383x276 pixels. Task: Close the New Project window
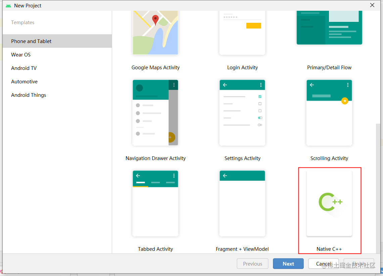pos(372,5)
